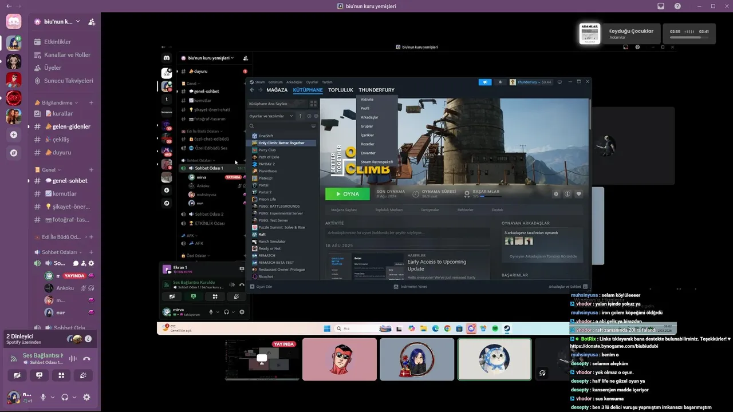Toggle screen sharing button
Screen dimensions: 733x412
click(x=39, y=375)
